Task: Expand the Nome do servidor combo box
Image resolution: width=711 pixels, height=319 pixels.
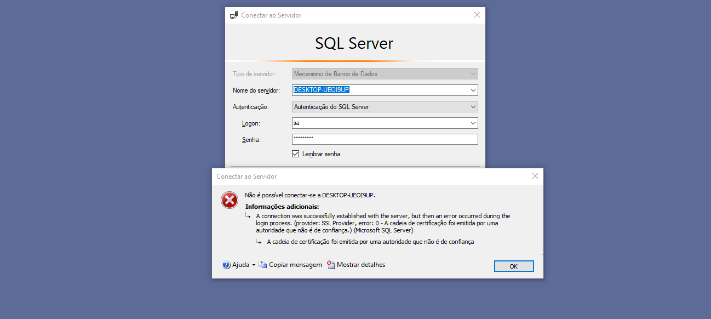Action: [473, 90]
